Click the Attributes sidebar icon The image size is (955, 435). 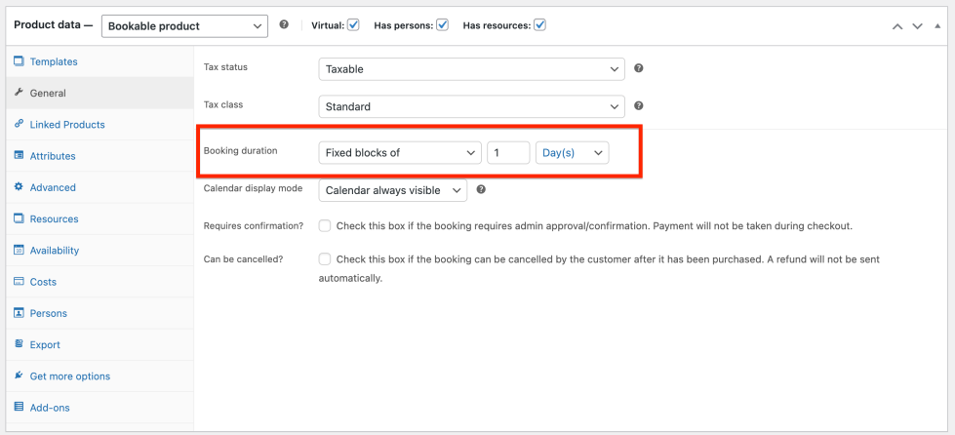tap(20, 156)
